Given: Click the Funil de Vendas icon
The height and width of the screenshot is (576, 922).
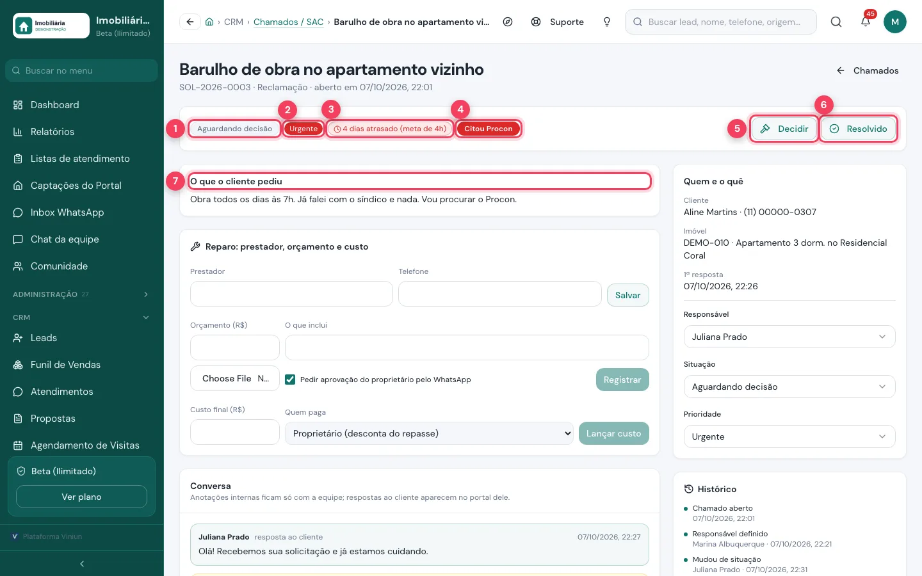Looking at the screenshot, I should [18, 365].
